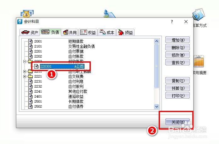Switch to the 成本 tab
Screen dimensions: 219x144
(x=107, y=33)
